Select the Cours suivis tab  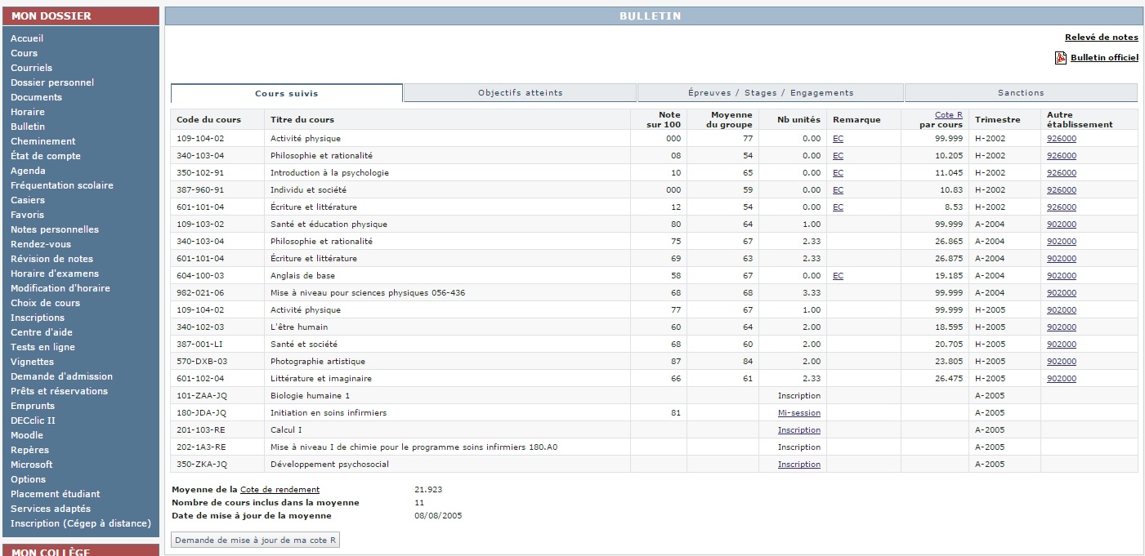(x=286, y=94)
